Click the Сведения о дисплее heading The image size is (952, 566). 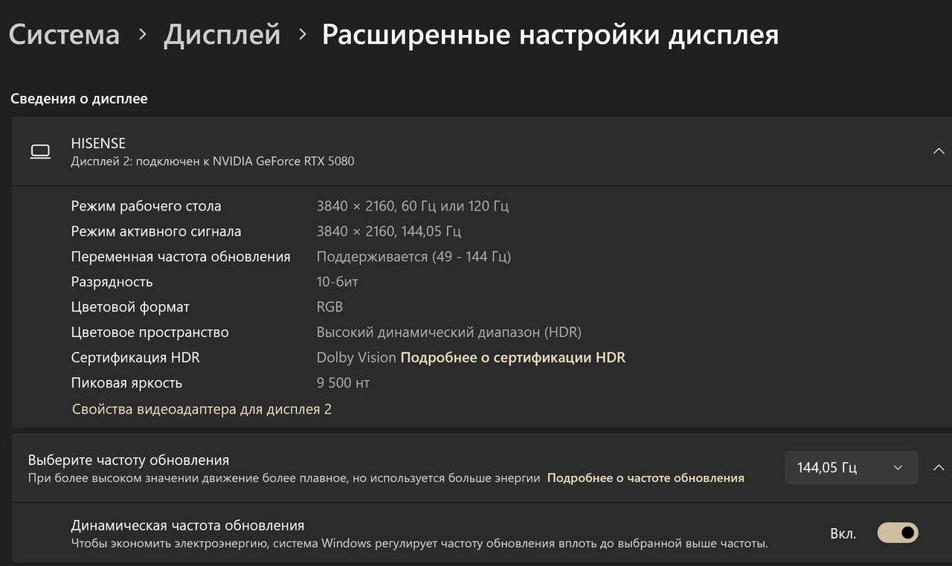click(79, 98)
